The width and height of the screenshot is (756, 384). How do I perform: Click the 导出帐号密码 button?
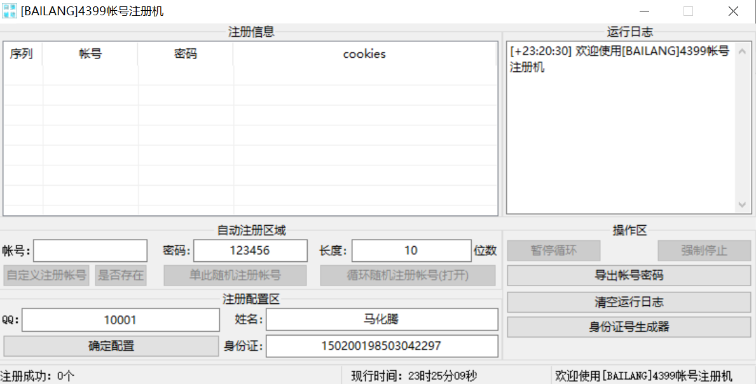(x=628, y=276)
